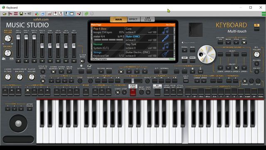
Task: Click the Exit button
Action: coord(185,61)
